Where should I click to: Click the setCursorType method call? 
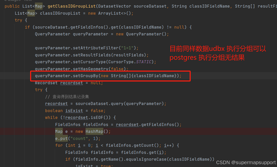89,62
